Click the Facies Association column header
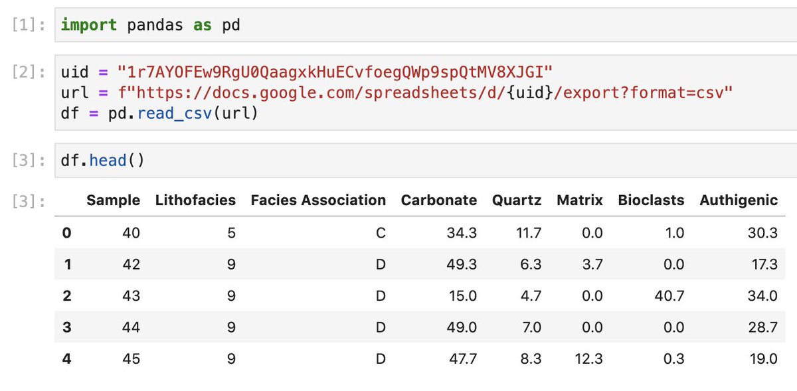The width and height of the screenshot is (797, 391). pyautogui.click(x=318, y=200)
